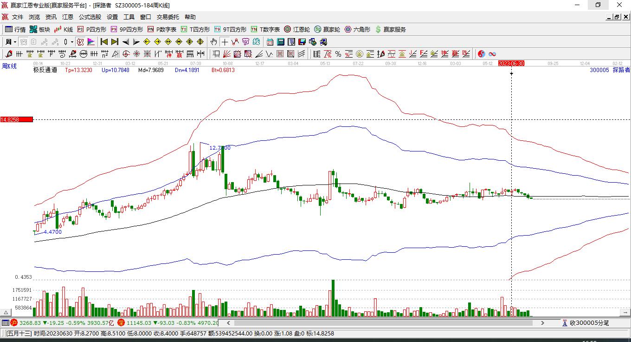Image resolution: width=631 pixels, height=342 pixels.
Task: Click the horizontal chart scrollbar track
Action: click(x=385, y=323)
